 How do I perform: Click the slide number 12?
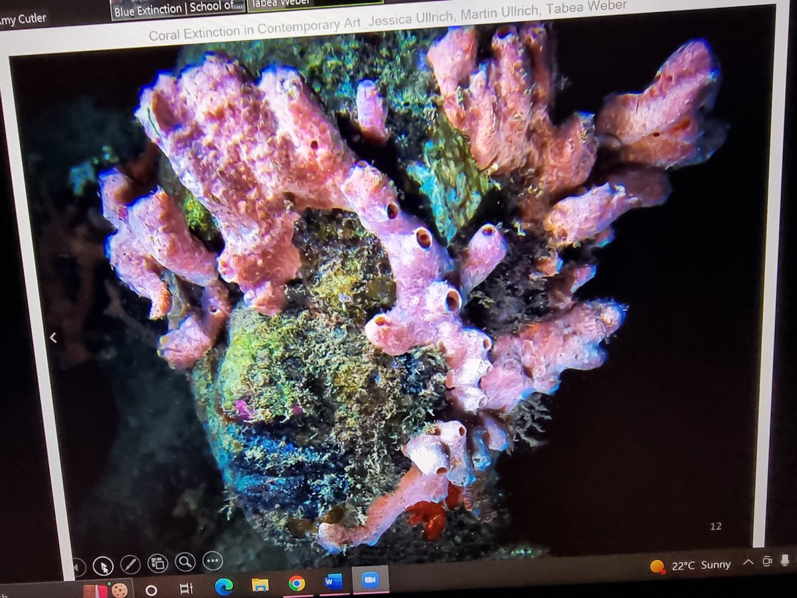click(716, 526)
